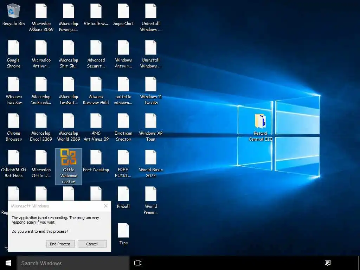
Task: Open the highlighted Offic Welcome Center icon
Action: (x=69, y=166)
